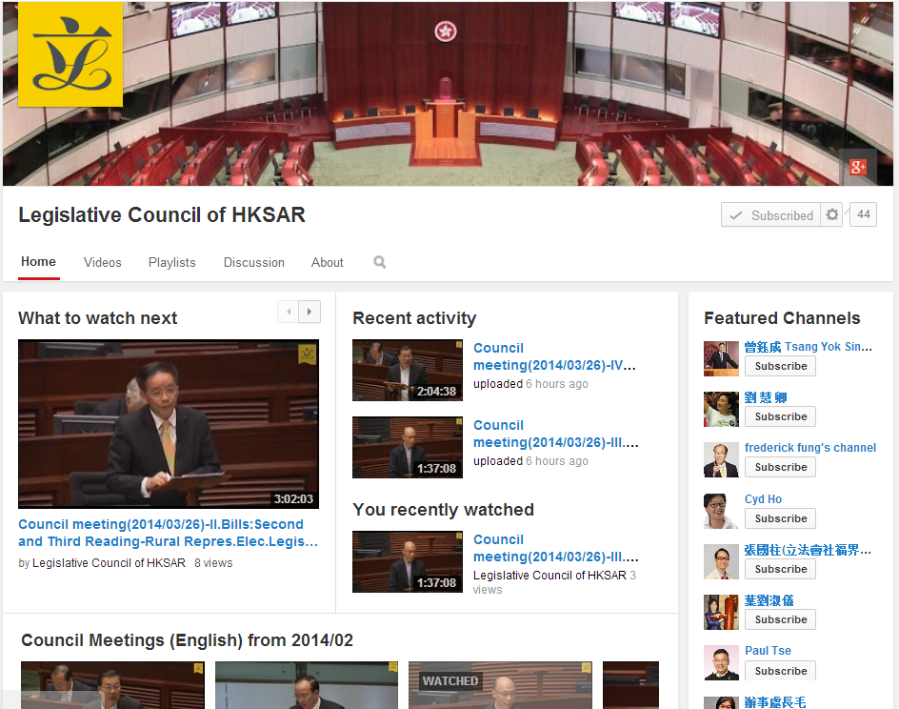Screen dimensions: 899x709
Task: Subscribe to 張國柱 channel
Action: (x=780, y=569)
